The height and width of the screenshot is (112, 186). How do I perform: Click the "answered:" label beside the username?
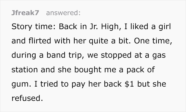click(x=63, y=13)
